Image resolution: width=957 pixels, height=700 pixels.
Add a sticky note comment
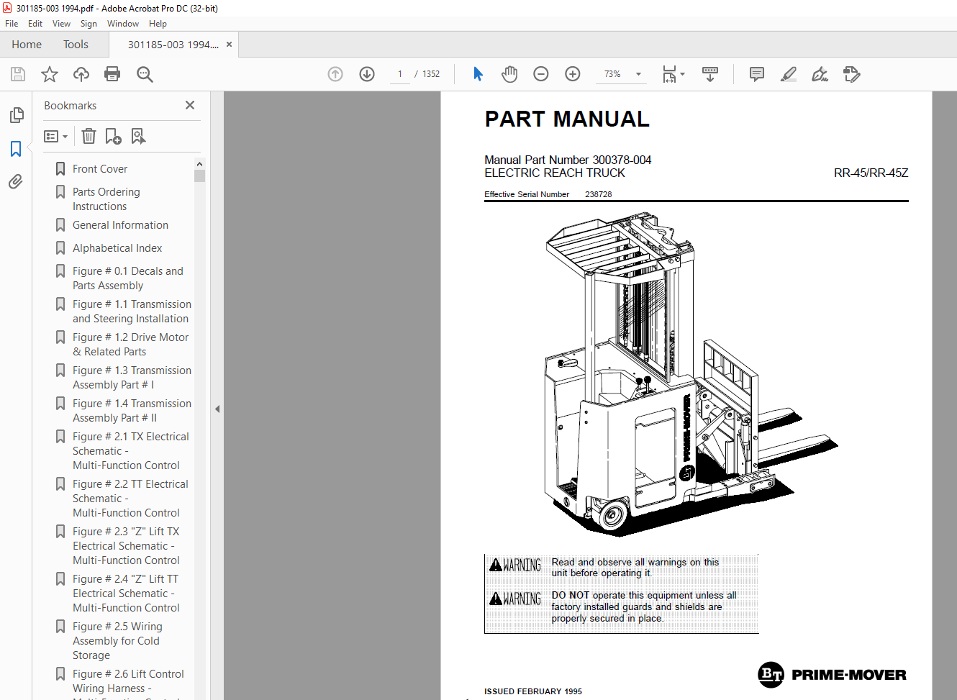(757, 74)
